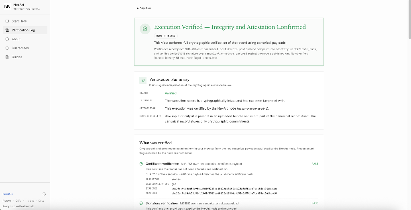Open the nexart.io link
This screenshot has width=411, height=210.
pyautogui.click(x=8, y=194)
